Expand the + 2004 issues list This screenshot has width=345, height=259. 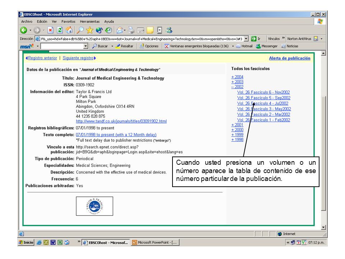coord(237,77)
